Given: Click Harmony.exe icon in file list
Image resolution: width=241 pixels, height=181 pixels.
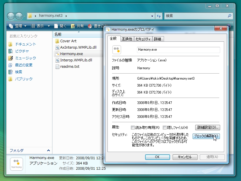Looking at the screenshot, I should point(57,54).
